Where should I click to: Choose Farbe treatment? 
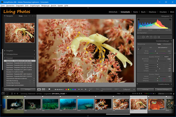click(x=159, y=44)
